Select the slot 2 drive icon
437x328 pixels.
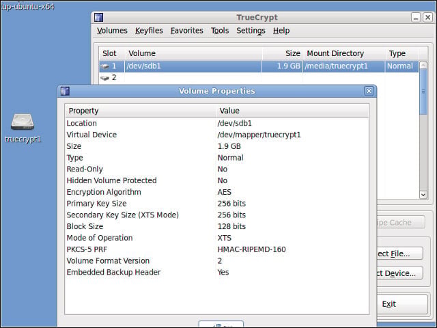point(105,78)
